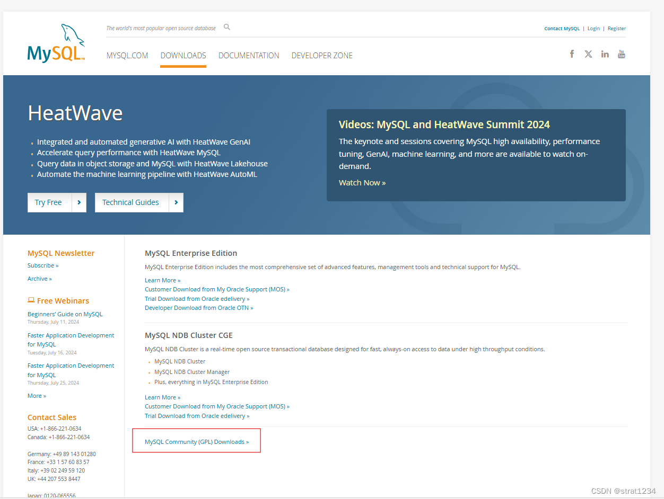This screenshot has width=664, height=499.
Task: Open the MySQL Facebook page icon
Action: (x=572, y=54)
